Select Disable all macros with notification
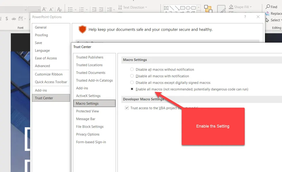The image size is (282, 172). tap(132, 76)
